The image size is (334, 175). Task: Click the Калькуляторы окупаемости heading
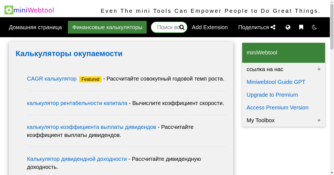69,53
